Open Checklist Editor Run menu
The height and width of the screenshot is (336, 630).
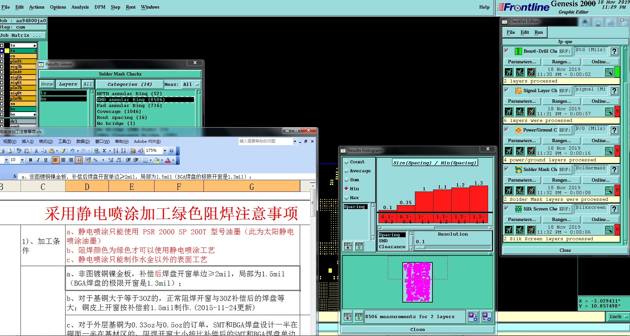[x=539, y=32]
